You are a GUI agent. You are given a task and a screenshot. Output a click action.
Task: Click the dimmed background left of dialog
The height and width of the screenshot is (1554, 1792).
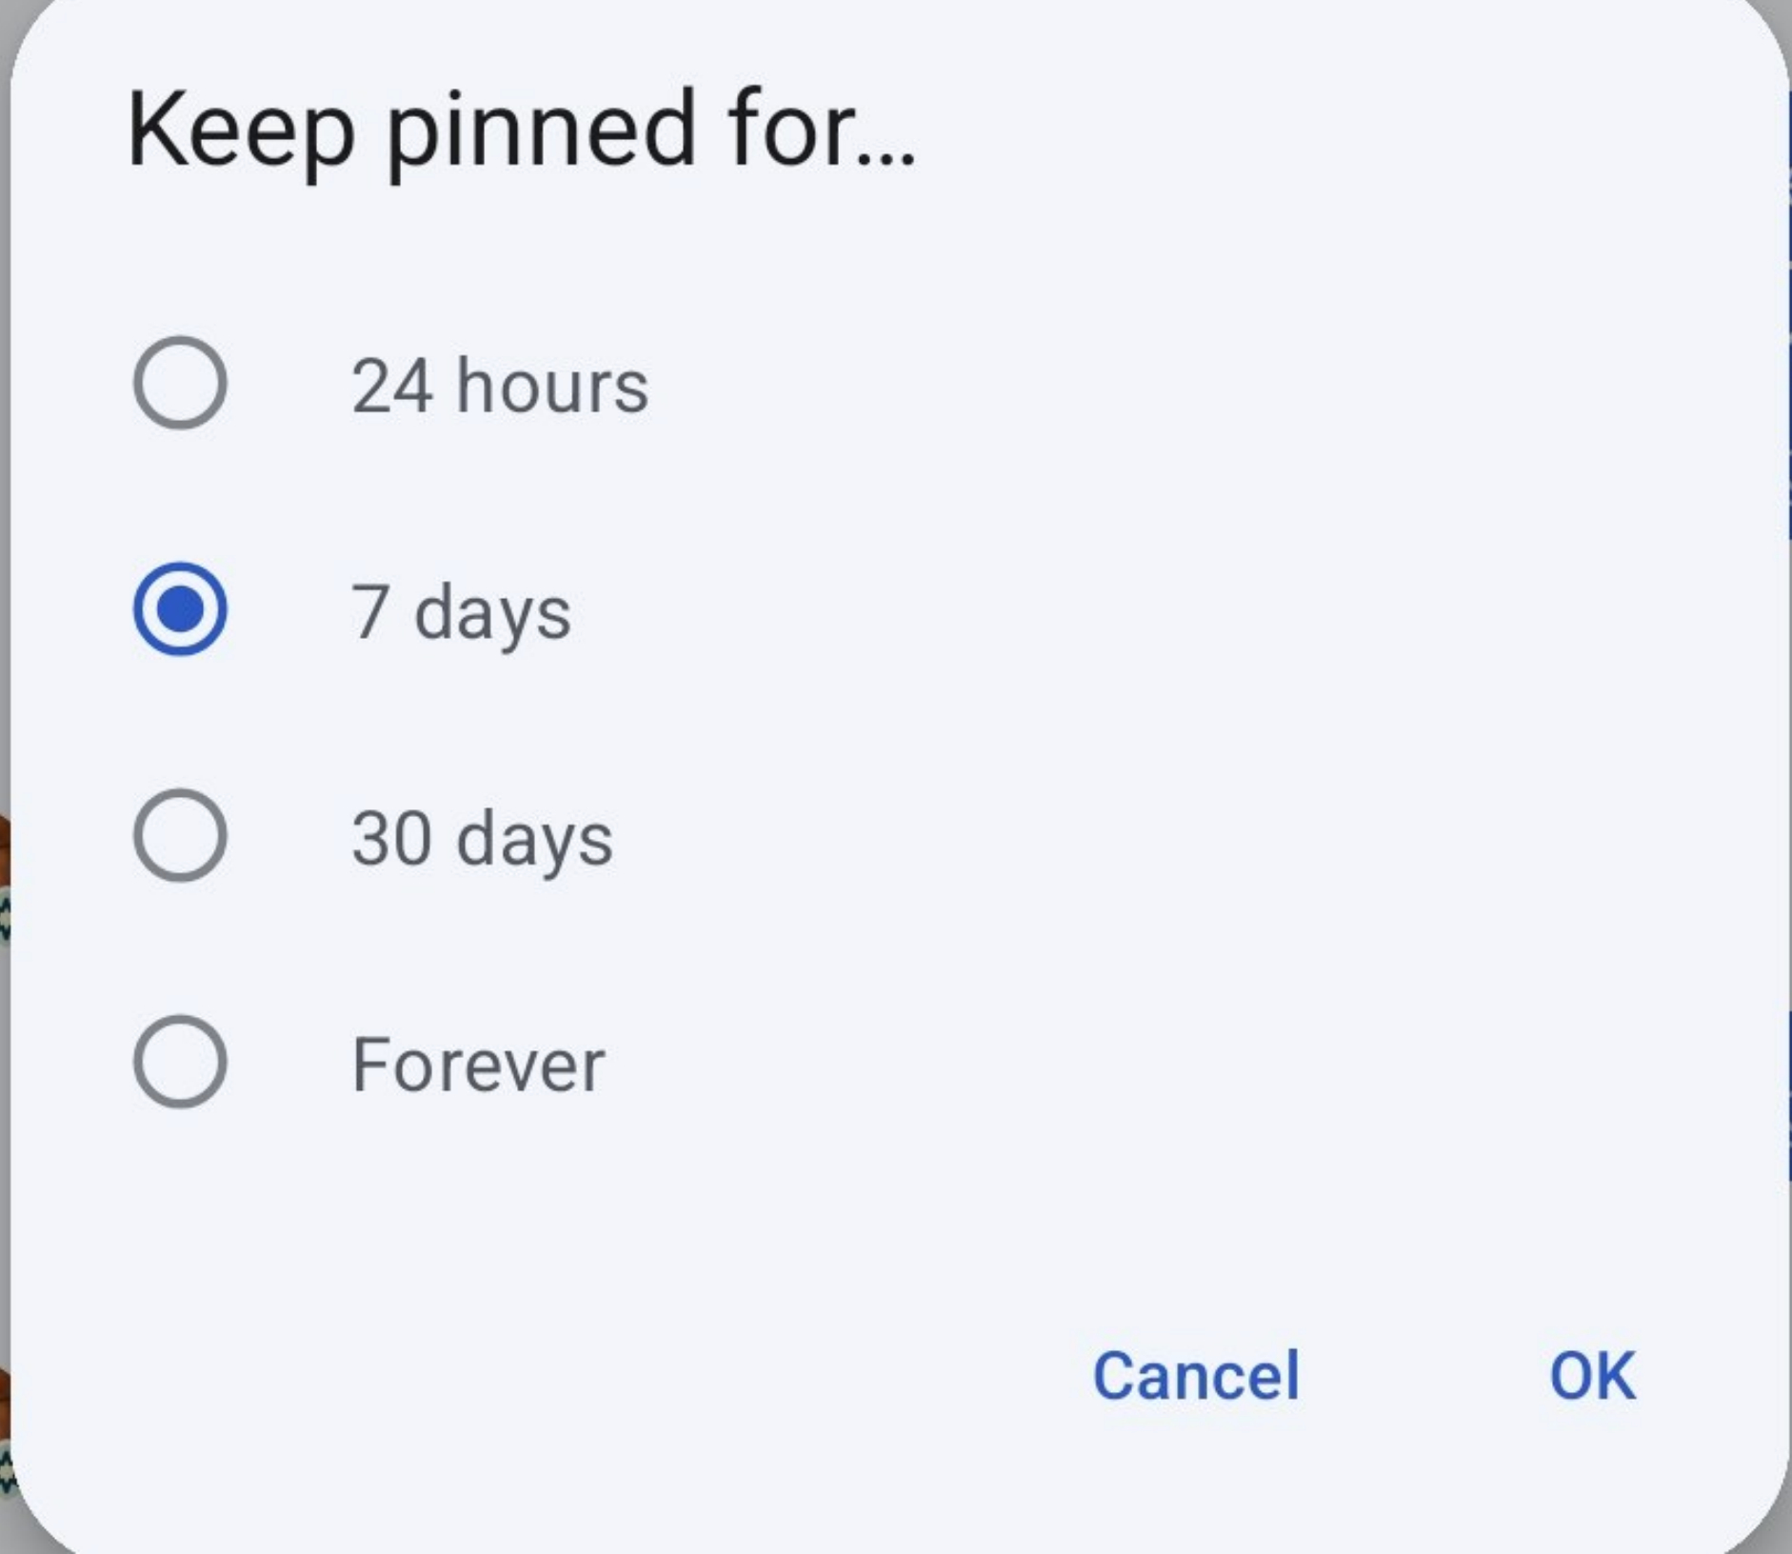coord(4,571)
